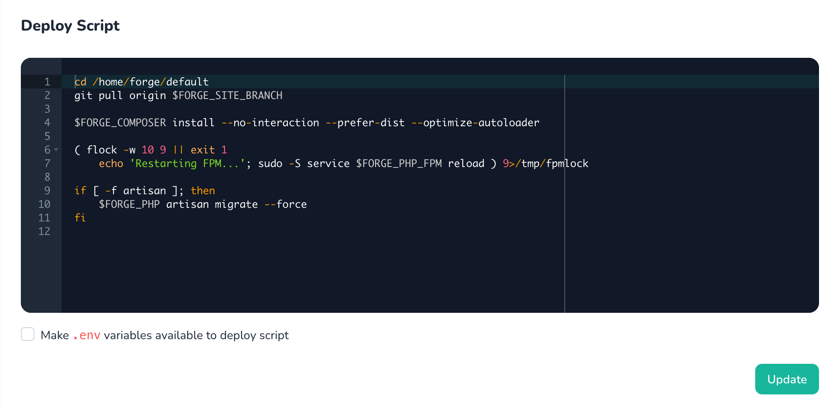
Task: Click the empty line 5 in the editor
Action: (x=170, y=136)
